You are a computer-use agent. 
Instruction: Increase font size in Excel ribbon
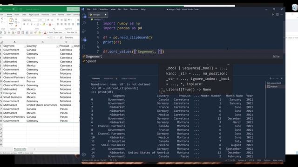[x=48, y=19]
